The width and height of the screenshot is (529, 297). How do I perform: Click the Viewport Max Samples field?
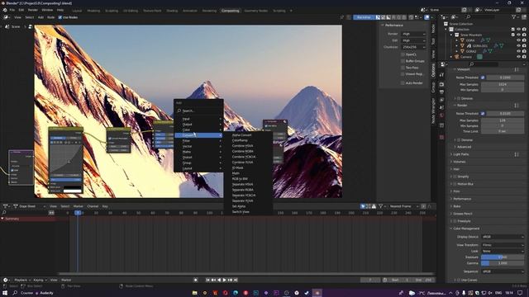pyautogui.click(x=503, y=84)
